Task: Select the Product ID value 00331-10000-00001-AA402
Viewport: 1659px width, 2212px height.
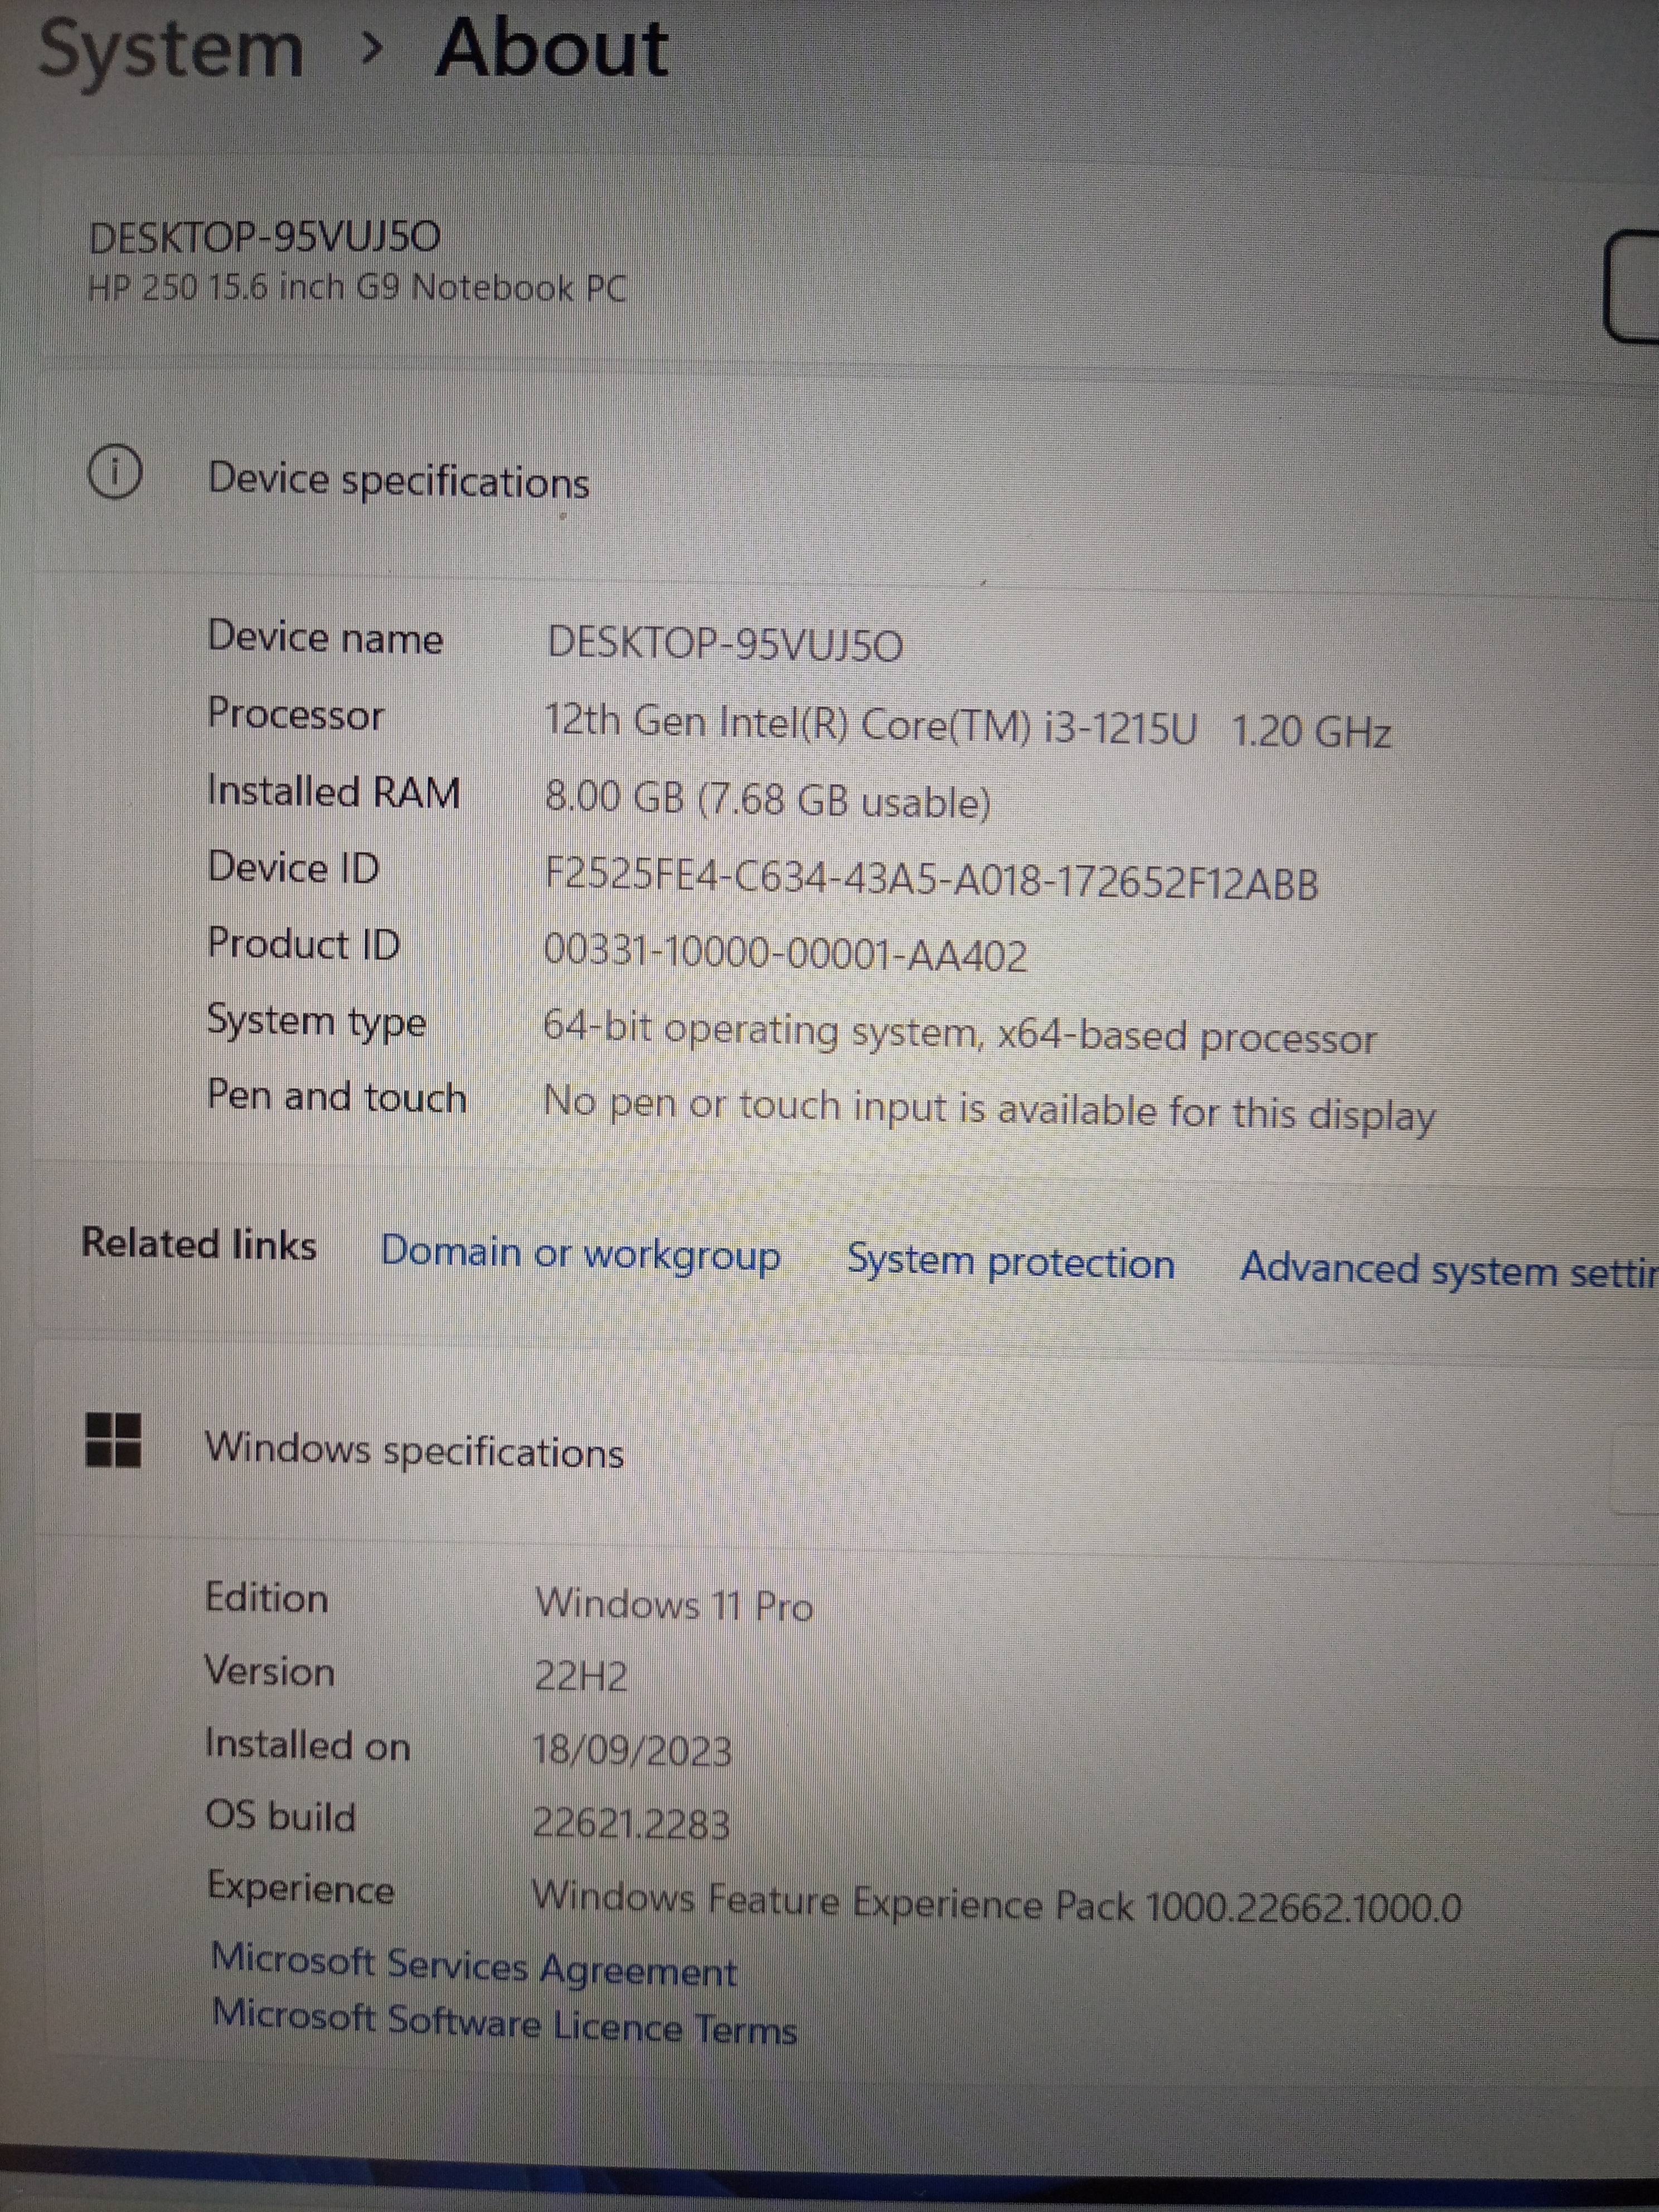Action: click(785, 952)
